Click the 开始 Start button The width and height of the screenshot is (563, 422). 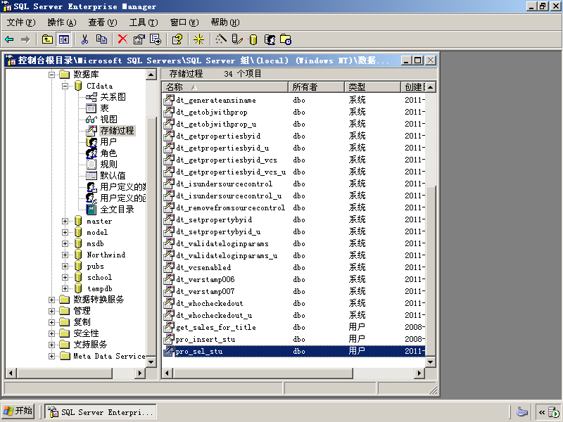[18, 411]
